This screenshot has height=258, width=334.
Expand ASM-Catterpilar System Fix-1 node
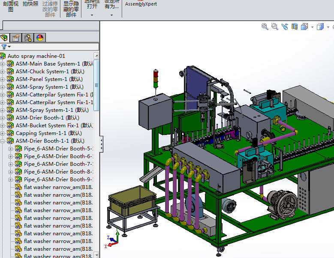click(2, 95)
